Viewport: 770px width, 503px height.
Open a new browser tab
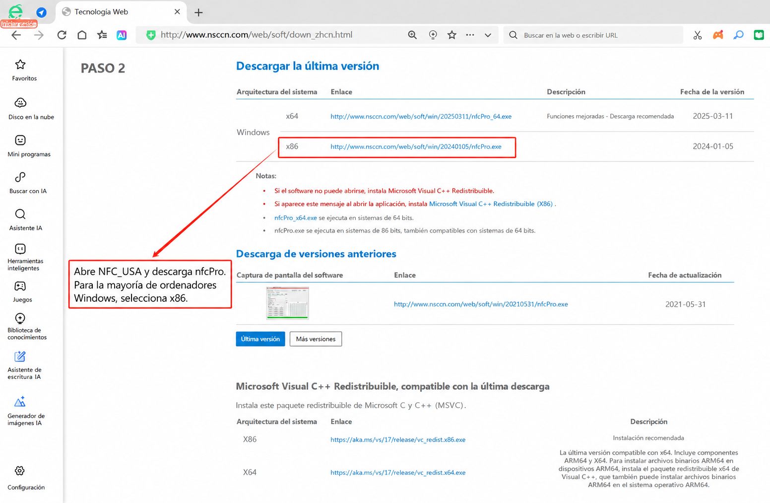coord(198,12)
